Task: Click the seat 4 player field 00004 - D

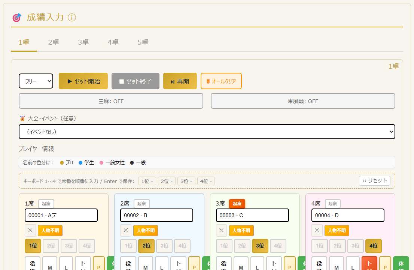Action: pyautogui.click(x=348, y=215)
